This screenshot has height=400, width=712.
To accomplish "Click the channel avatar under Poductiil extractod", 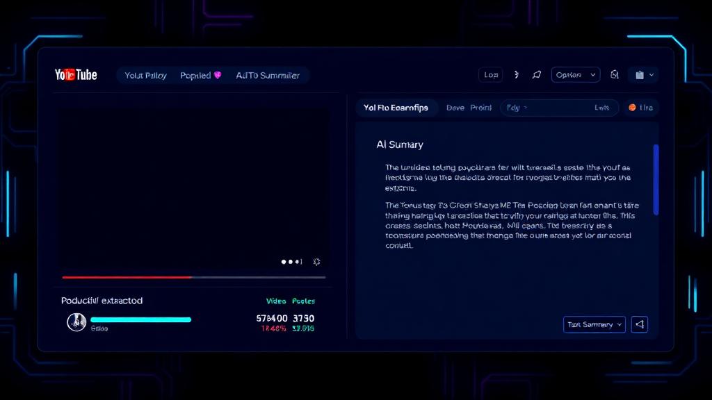I will [x=76, y=322].
